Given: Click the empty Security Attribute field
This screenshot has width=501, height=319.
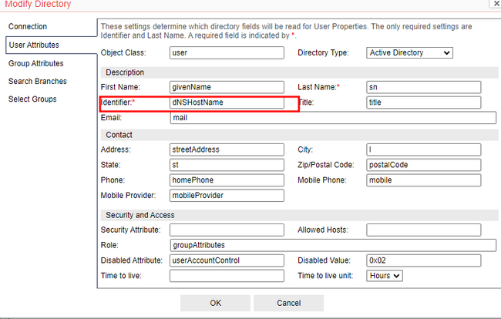Looking at the screenshot, I should [227, 230].
